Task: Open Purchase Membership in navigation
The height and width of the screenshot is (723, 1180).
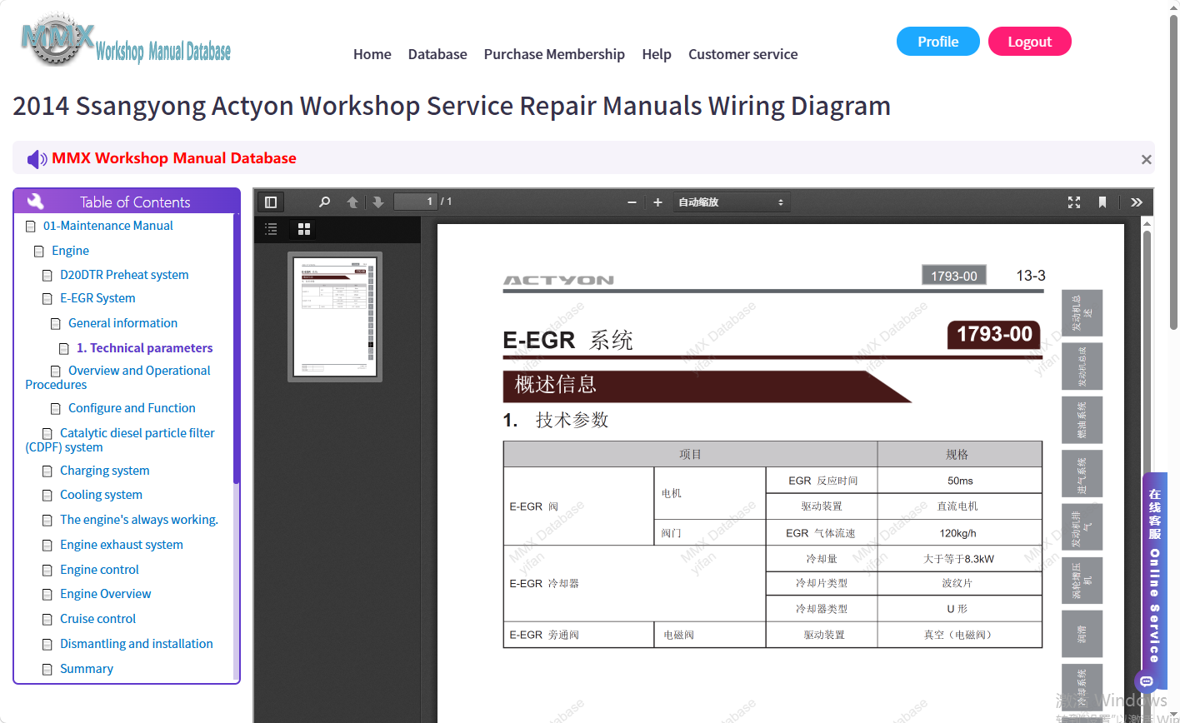Action: click(554, 54)
